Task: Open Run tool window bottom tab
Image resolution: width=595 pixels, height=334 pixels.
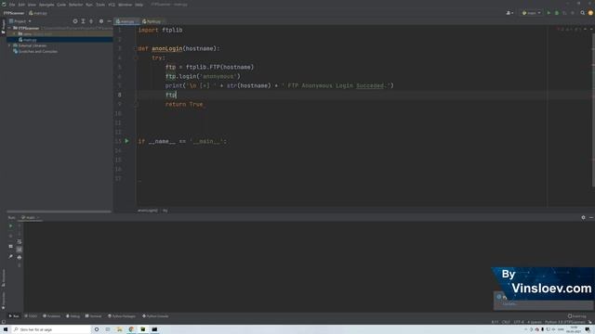Action: pos(14,315)
